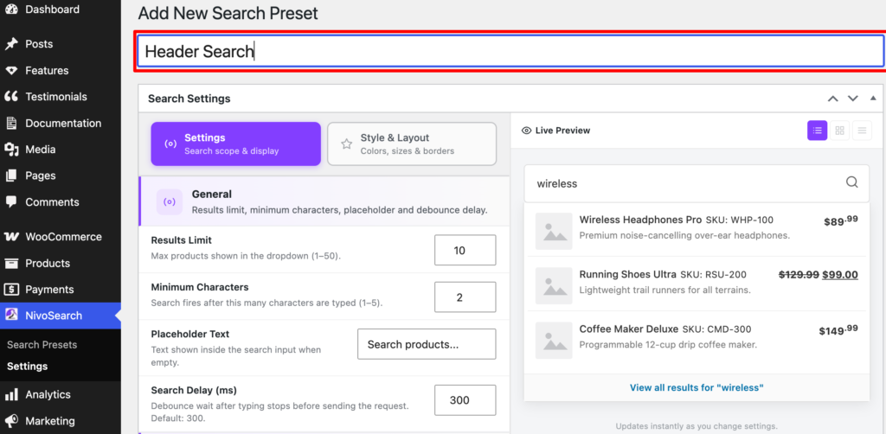Click the Updates instantly as you change settings note
The width and height of the screenshot is (886, 434).
pos(697,426)
